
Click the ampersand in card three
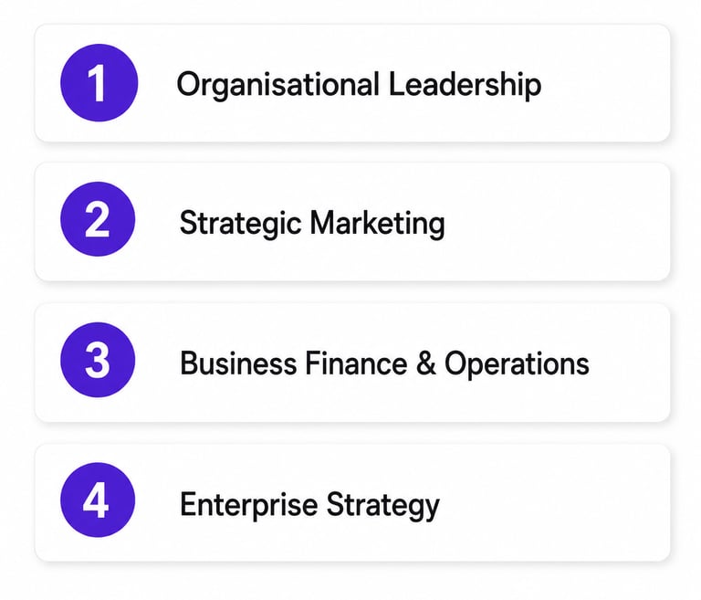(x=425, y=363)
